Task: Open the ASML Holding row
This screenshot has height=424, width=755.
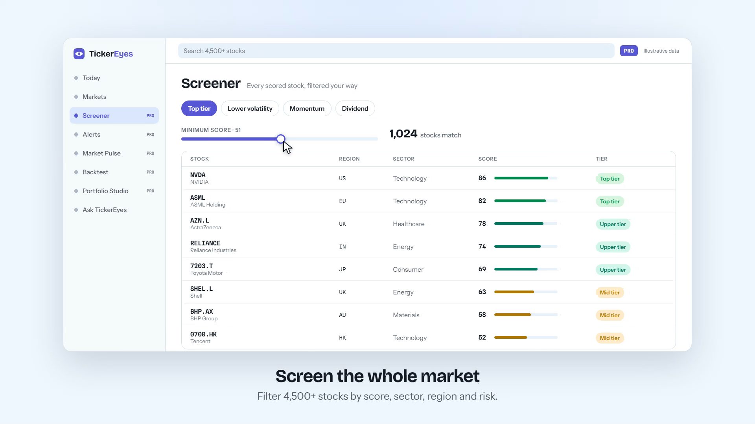Action: 429,201
